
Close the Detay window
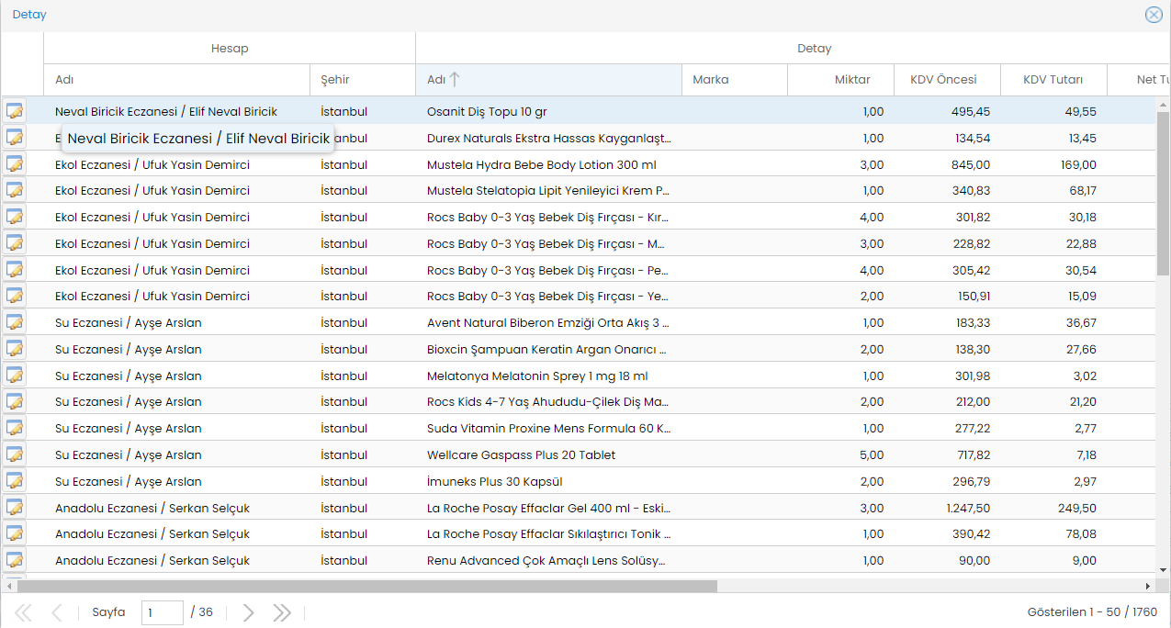pyautogui.click(x=1154, y=15)
